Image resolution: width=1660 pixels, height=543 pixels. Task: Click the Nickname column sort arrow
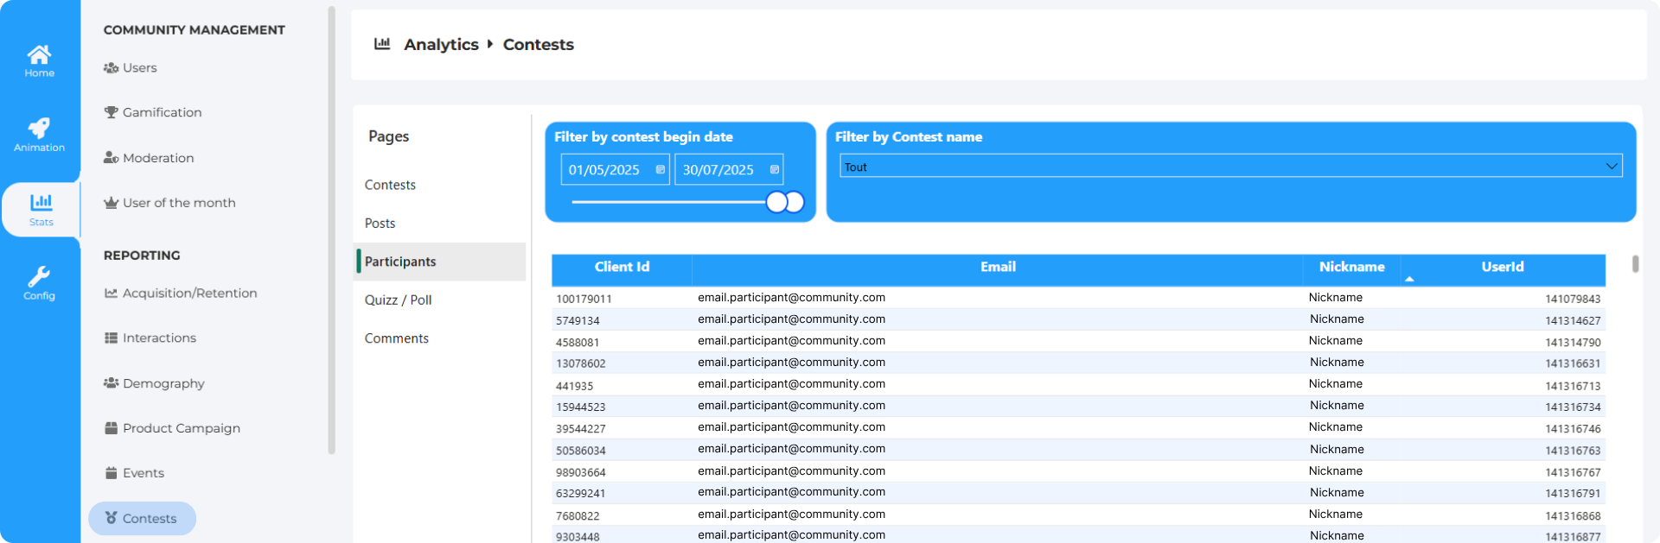tap(1409, 279)
